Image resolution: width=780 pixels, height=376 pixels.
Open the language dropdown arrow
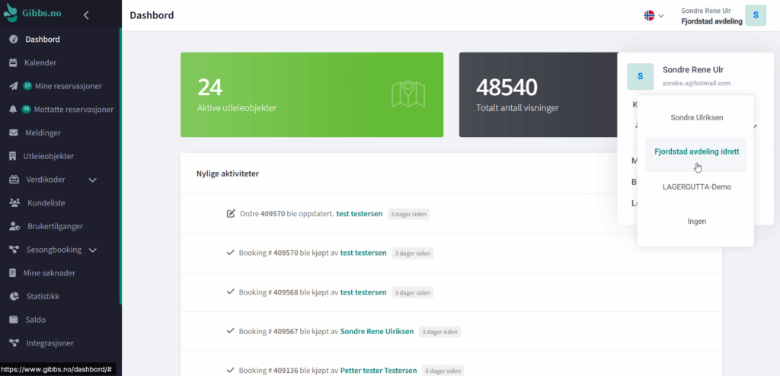click(x=661, y=16)
